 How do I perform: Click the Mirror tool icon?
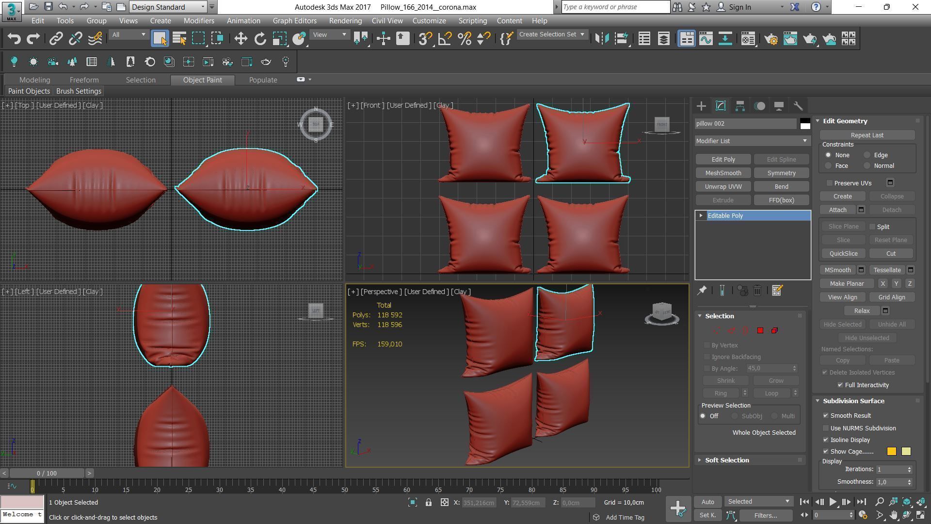(602, 39)
